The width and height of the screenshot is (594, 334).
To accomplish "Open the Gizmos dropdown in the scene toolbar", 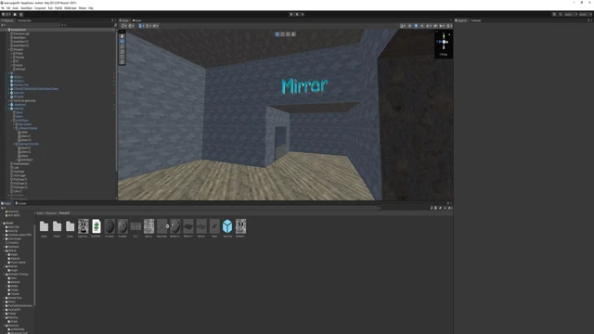I will 449,26.
